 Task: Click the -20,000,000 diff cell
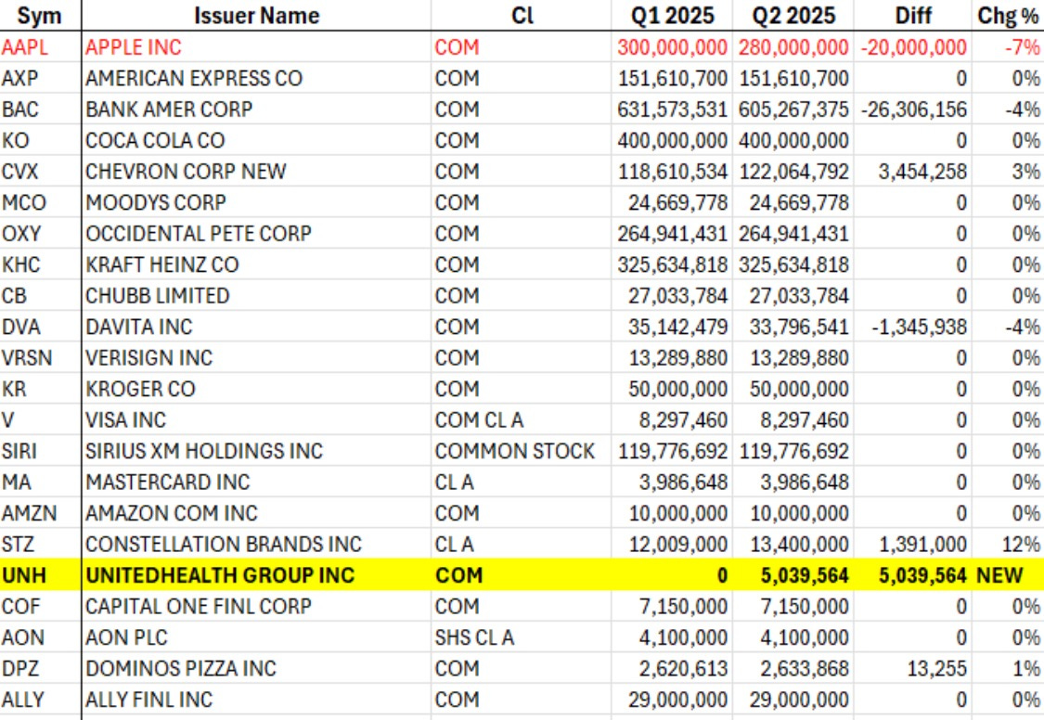(x=913, y=47)
